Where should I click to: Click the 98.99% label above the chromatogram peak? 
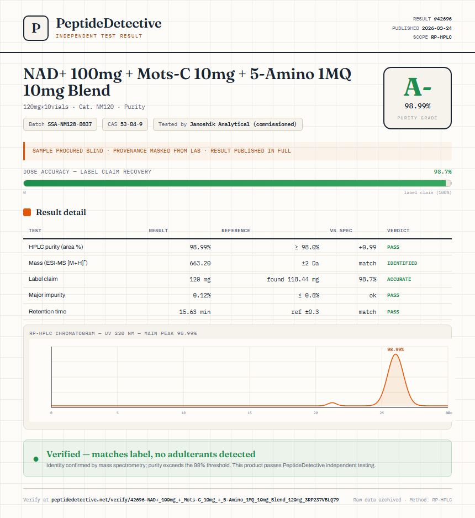pos(395,349)
